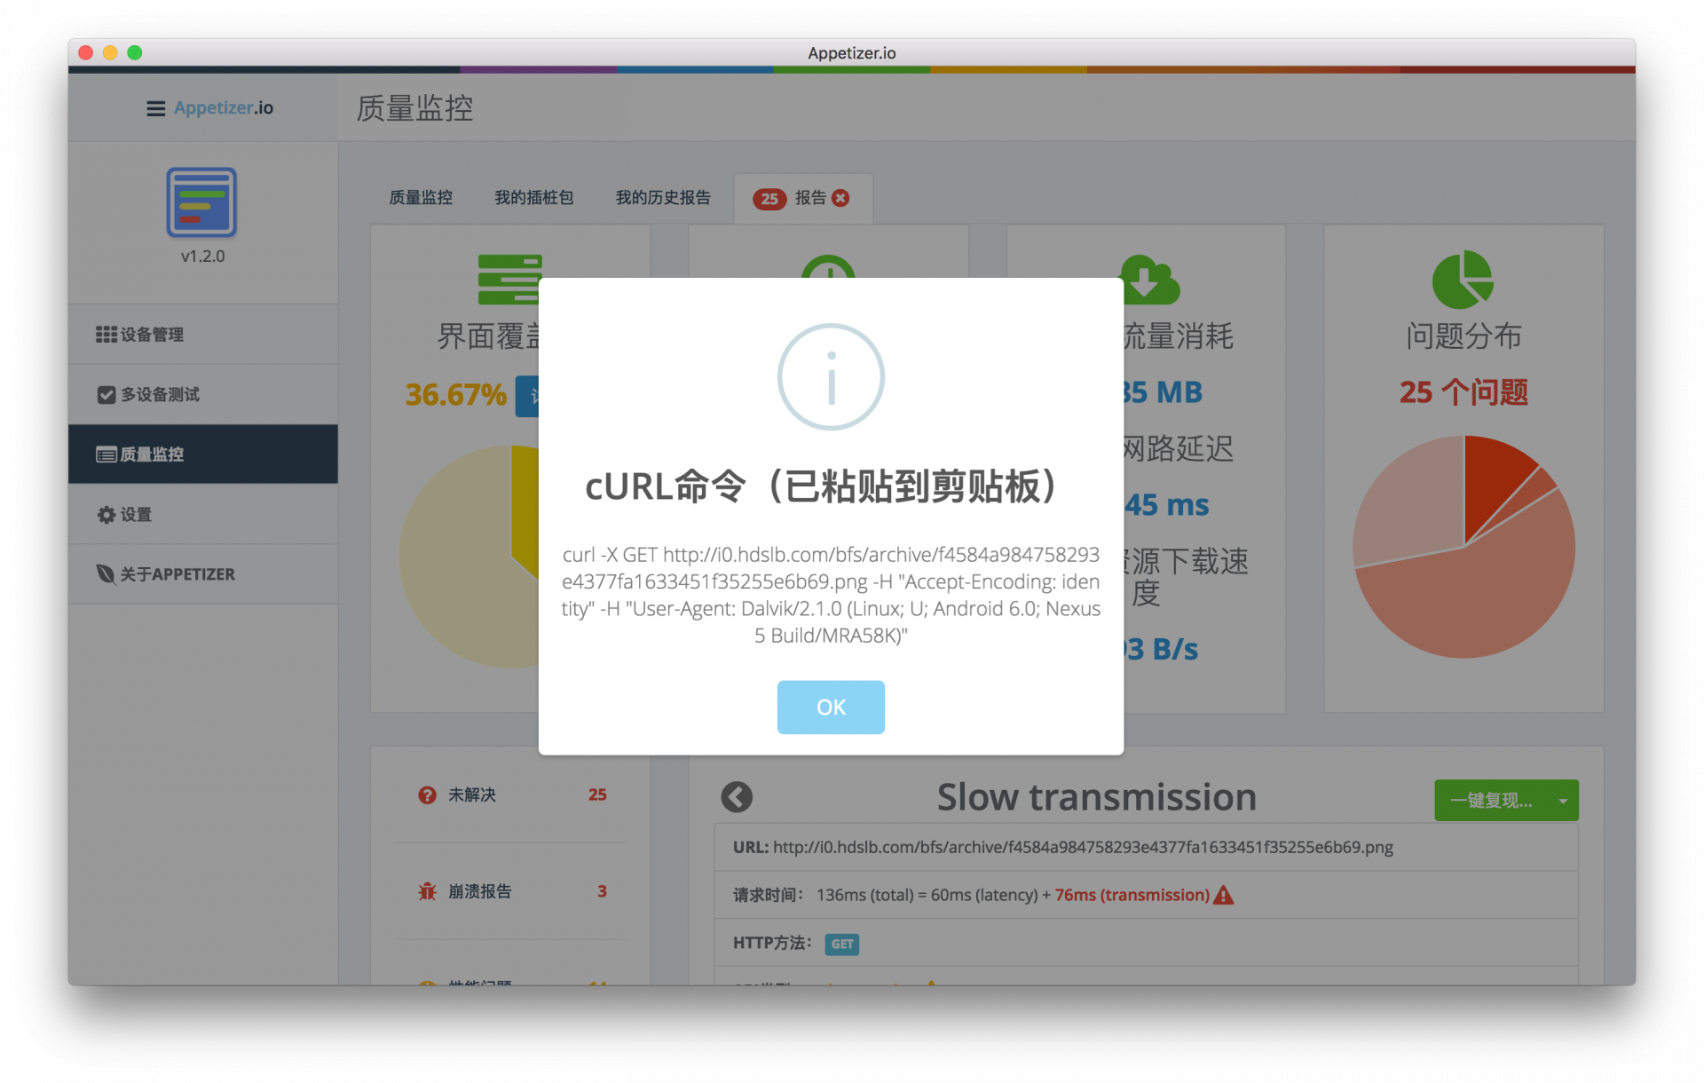Image resolution: width=1704 pixels, height=1083 pixels.
Task: Select the 未解决 row showing 25
Action: point(509,794)
